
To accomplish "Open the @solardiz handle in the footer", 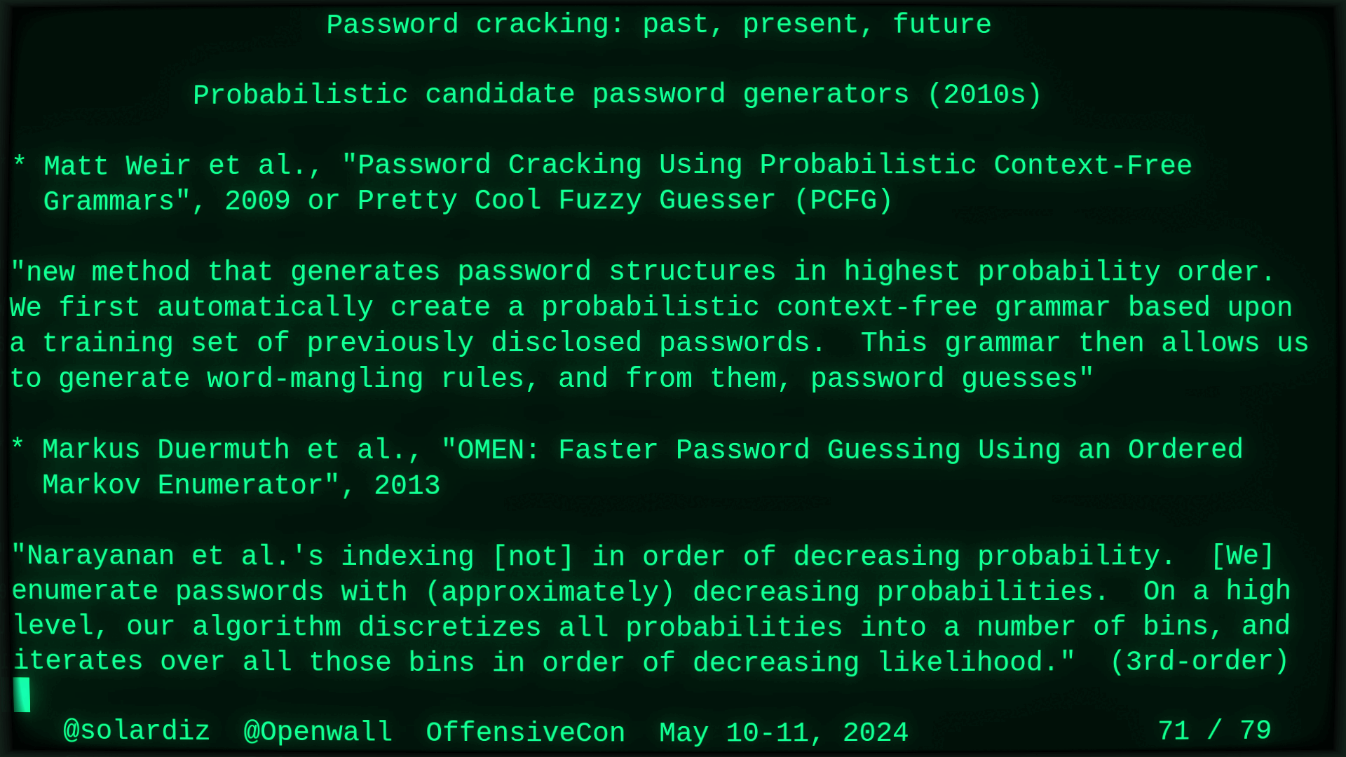I will (137, 732).
